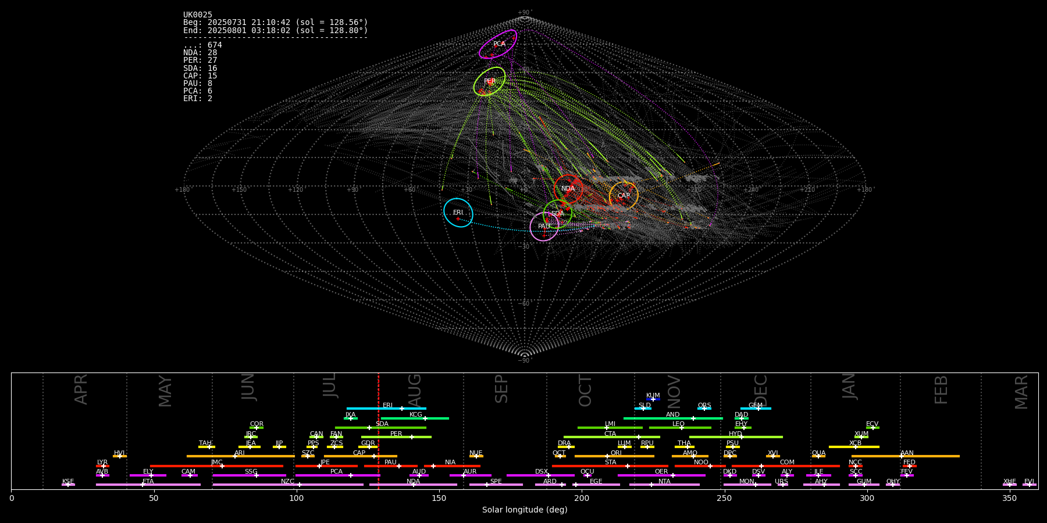The image size is (1047, 523).
Task: Click the XCB shower bar label
Action: tap(856, 443)
